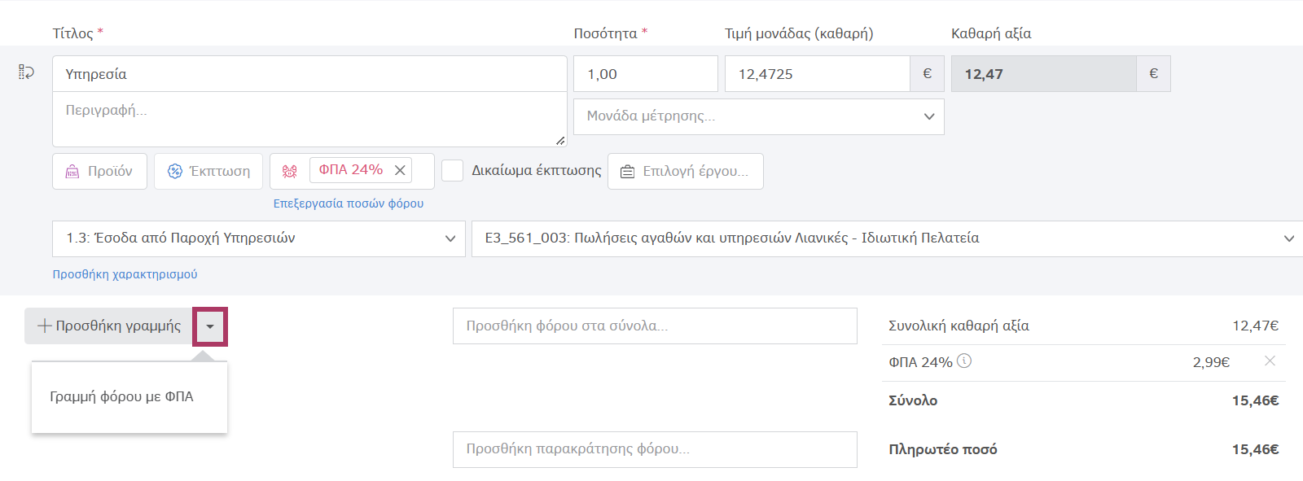
Task: Select the ΦΠΑ 24% tax tag
Action: click(x=351, y=169)
